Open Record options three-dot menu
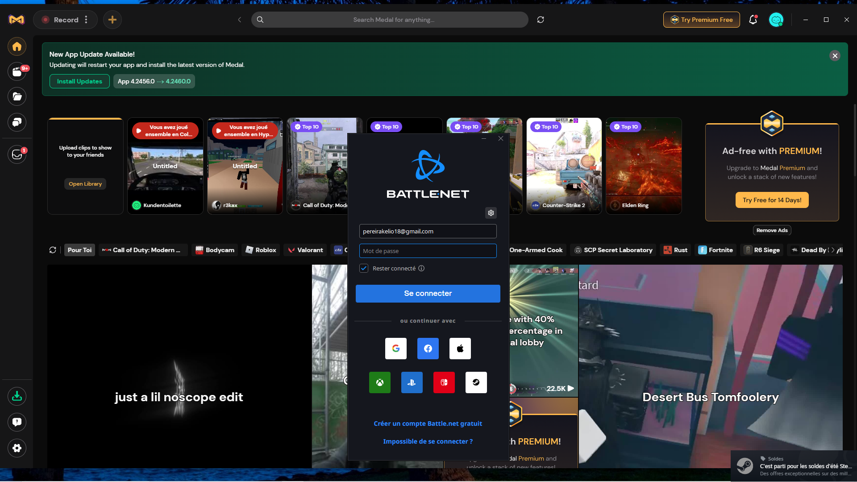Screen dimensions: 857x482 pos(86,20)
